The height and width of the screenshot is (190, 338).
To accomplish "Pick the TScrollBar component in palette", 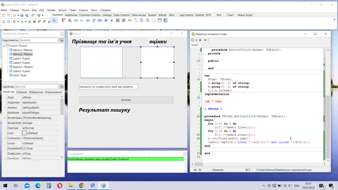I will coord(129,20).
